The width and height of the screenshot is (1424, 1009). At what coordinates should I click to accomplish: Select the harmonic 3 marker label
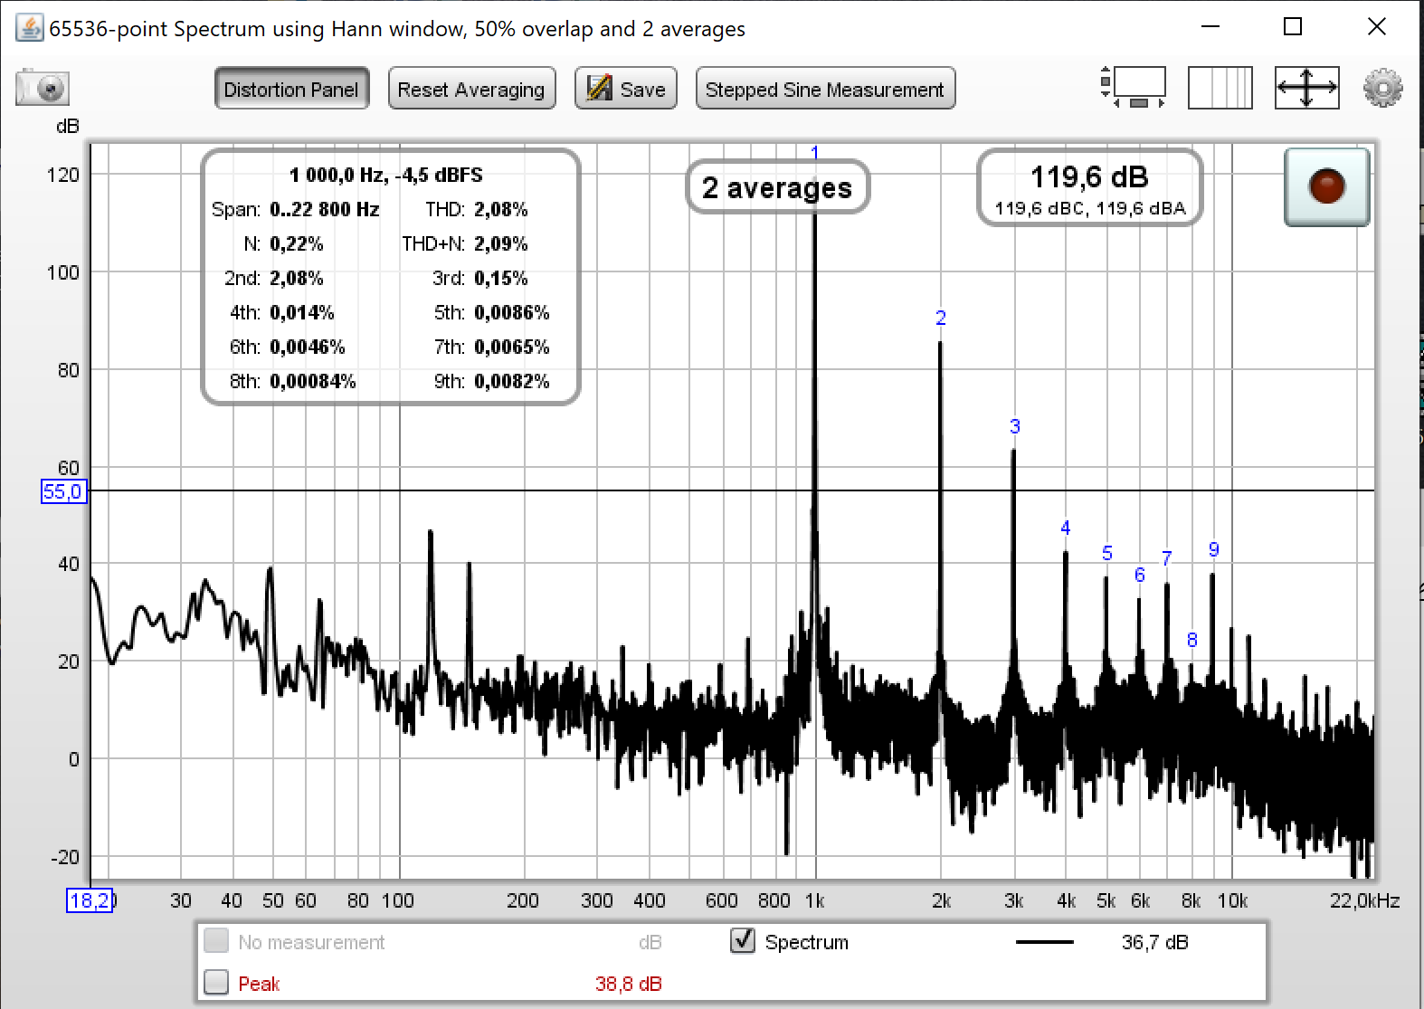1015,426
